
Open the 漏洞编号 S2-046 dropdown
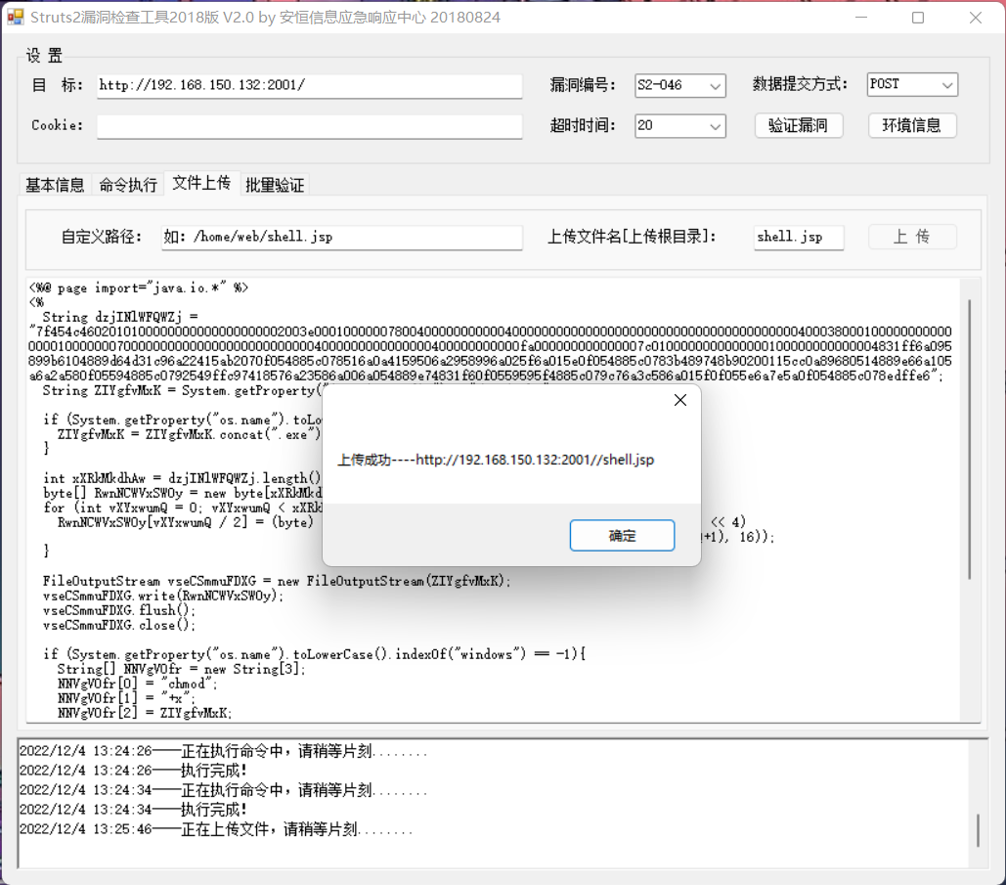[x=680, y=85]
